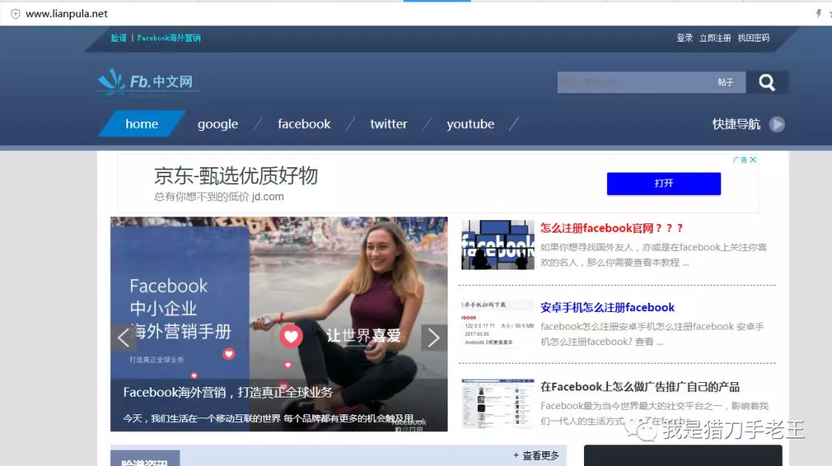Click the blue 打开 ad button
Image resolution: width=832 pixels, height=466 pixels.
point(664,183)
